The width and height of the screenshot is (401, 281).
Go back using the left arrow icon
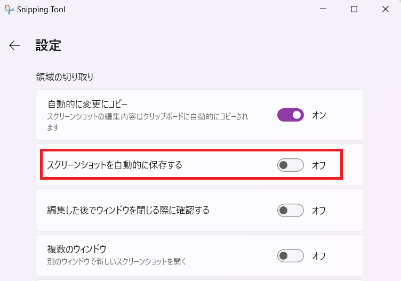14,45
